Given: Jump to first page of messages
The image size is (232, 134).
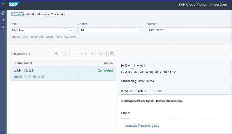Looking at the screenshot, I should (x=56, y=53).
